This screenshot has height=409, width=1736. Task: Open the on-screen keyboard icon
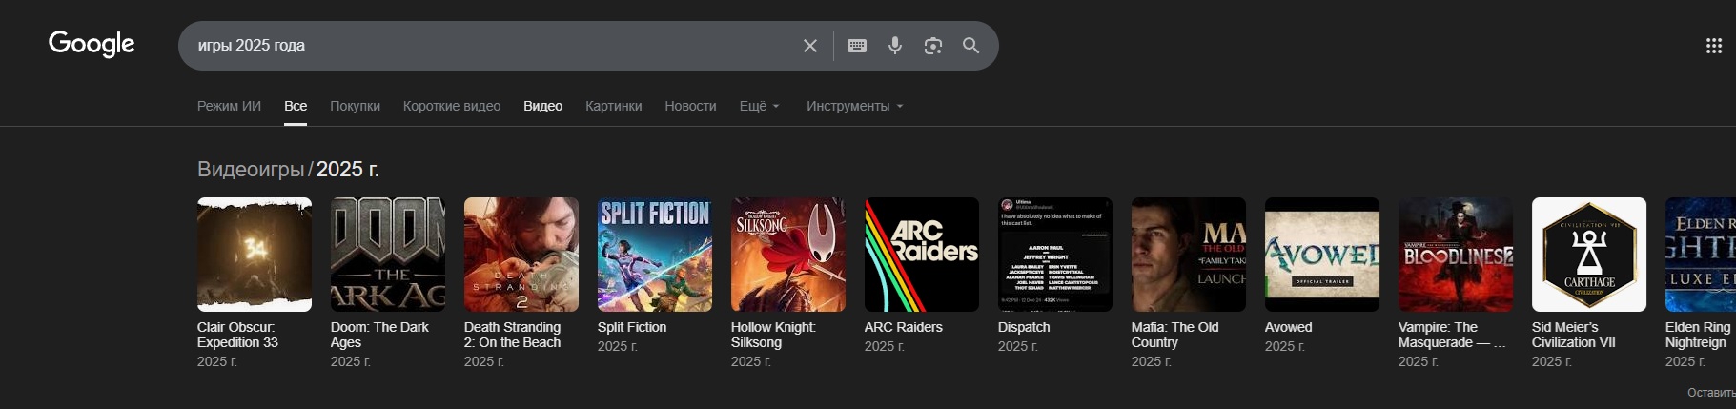[x=857, y=46]
